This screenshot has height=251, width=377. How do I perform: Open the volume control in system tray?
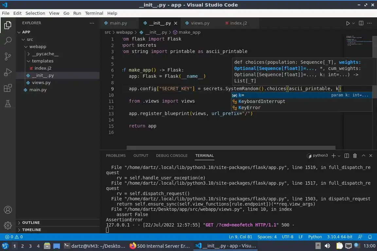pos(327,246)
